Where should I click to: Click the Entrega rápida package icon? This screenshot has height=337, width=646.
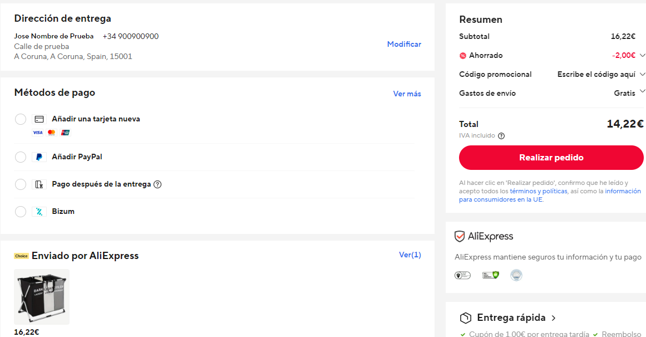pyautogui.click(x=466, y=318)
